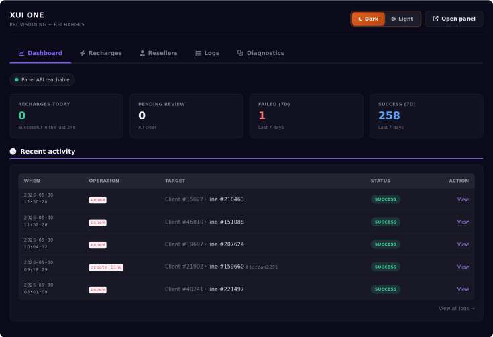Click the Success (7D) count 258
The image size is (493, 337).
(x=389, y=115)
